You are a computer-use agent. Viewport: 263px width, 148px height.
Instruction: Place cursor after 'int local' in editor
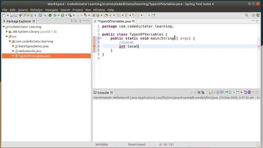[x=138, y=46]
